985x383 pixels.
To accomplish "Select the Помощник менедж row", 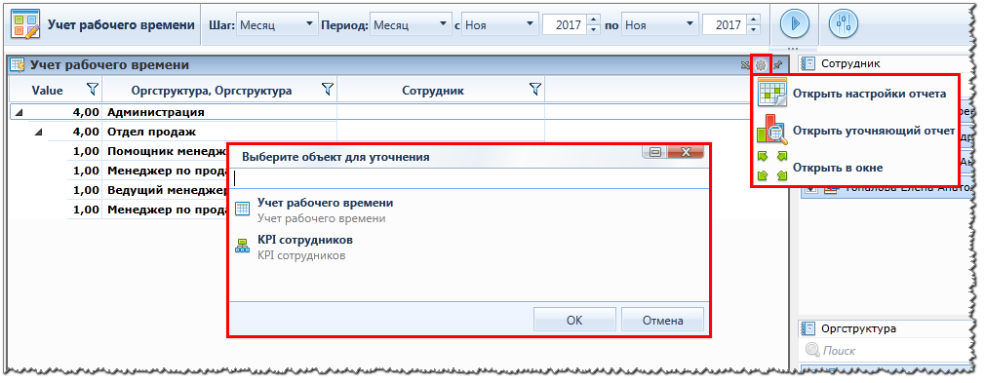I will [x=167, y=151].
